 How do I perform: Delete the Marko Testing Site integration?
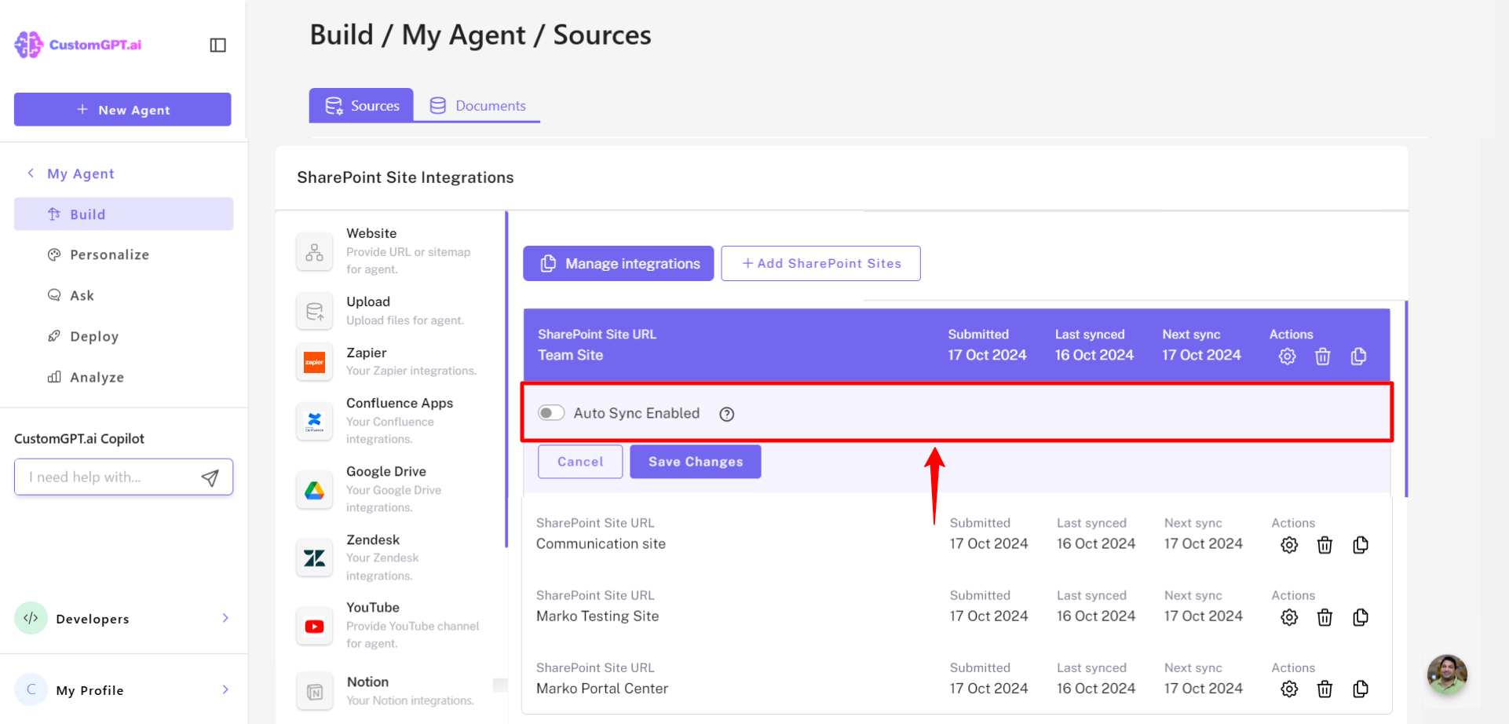(1324, 617)
